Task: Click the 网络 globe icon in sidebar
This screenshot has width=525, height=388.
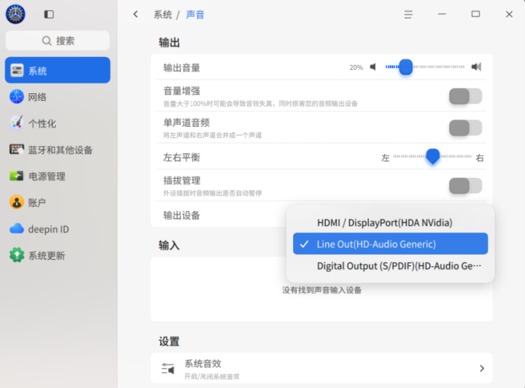Action: 17,96
